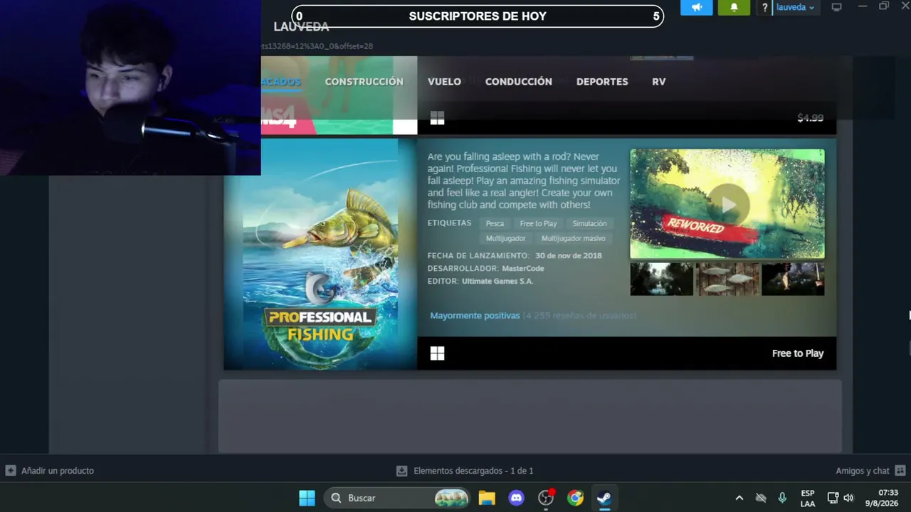Click the plus icon beside Añadir un producto
The image size is (911, 512).
pos(11,471)
